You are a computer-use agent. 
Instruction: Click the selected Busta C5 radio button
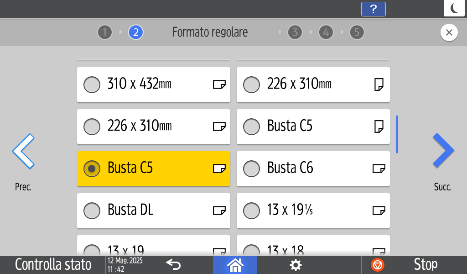92,169
